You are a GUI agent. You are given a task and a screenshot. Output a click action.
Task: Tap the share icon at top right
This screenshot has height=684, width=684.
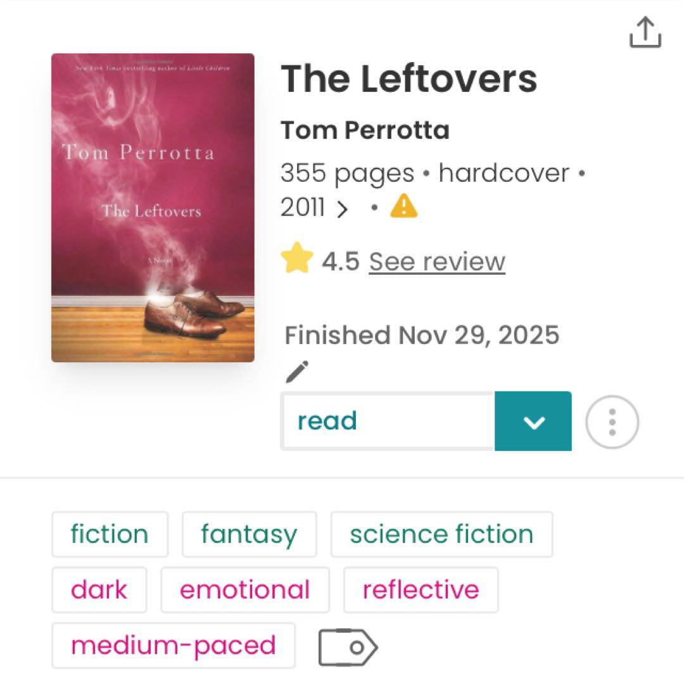pyautogui.click(x=645, y=32)
